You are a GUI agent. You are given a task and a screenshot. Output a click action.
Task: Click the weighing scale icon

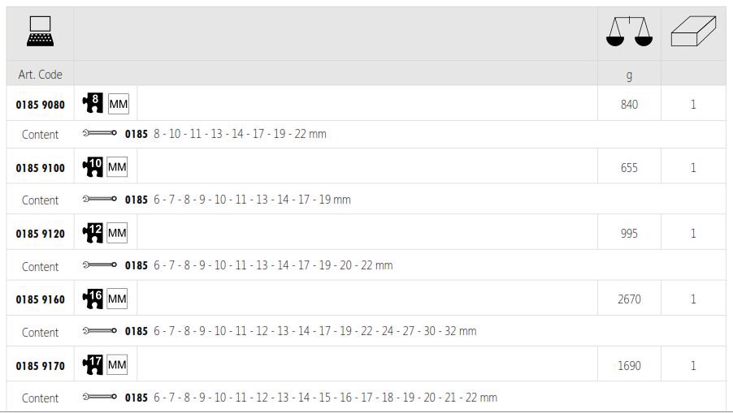click(x=629, y=32)
